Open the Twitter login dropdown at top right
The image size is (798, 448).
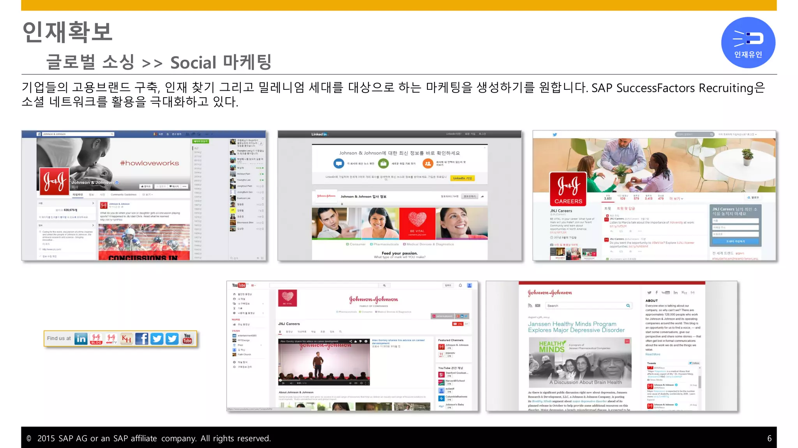(x=738, y=135)
